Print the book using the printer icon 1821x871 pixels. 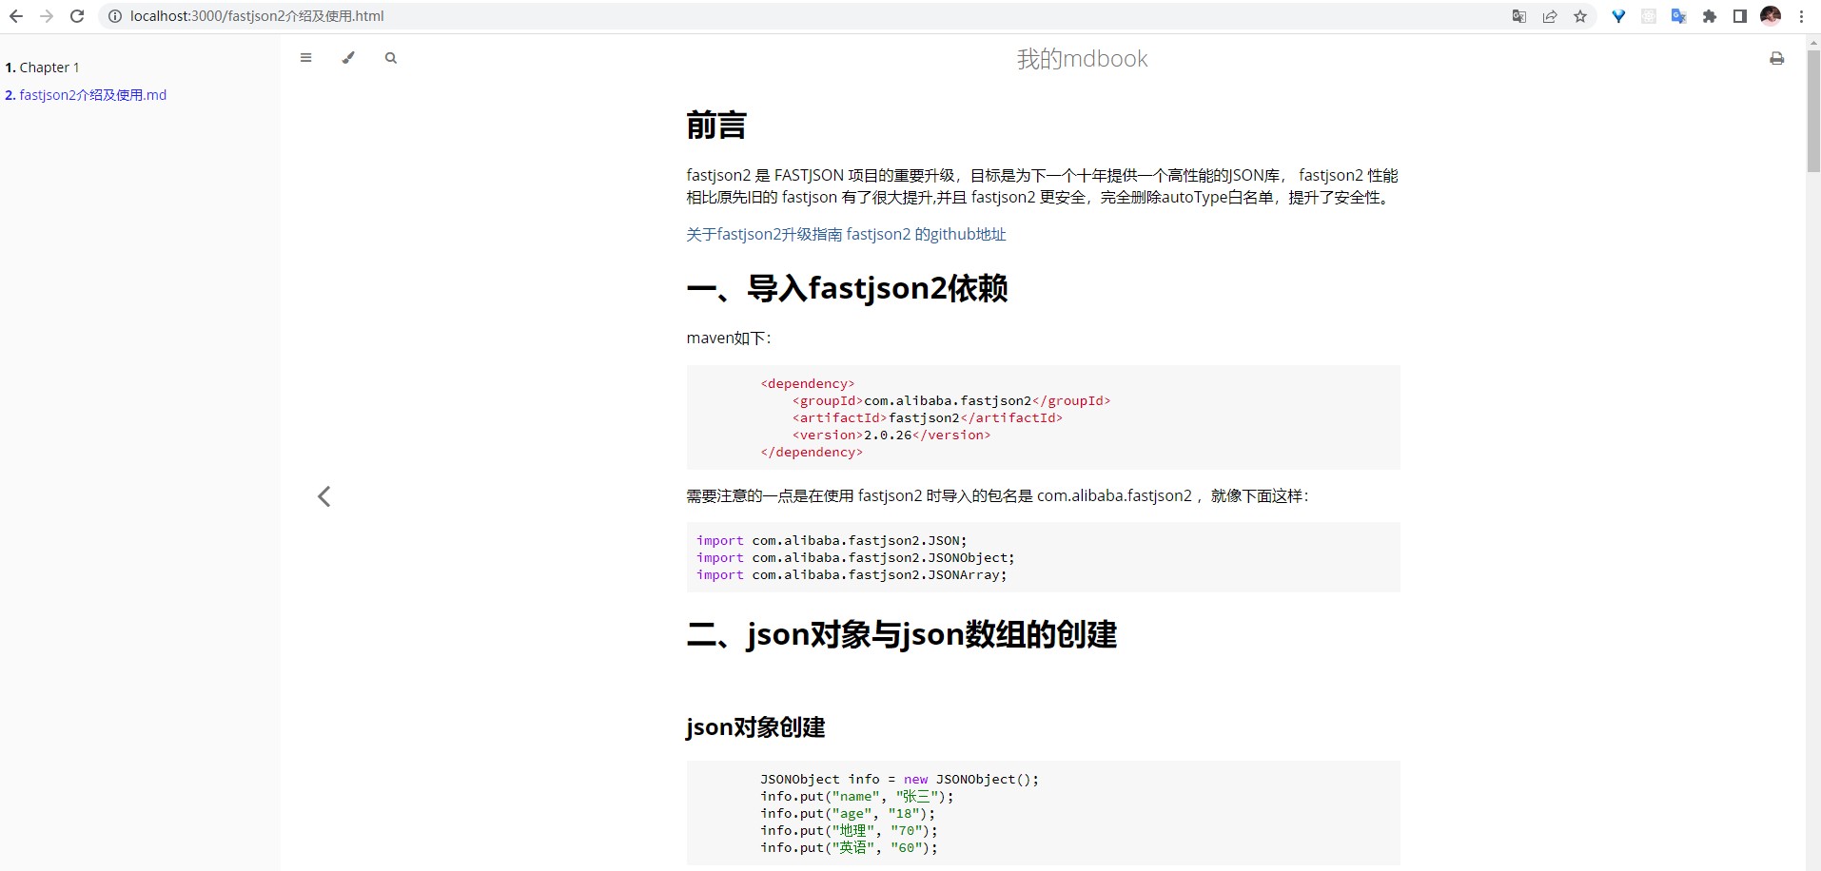point(1776,59)
